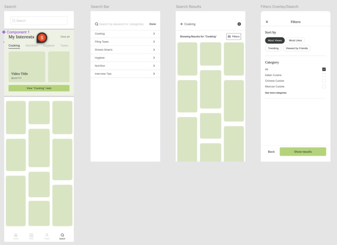This screenshot has height=245, width=337.
Task: Click the @user123 handle text
Action: tap(16, 78)
